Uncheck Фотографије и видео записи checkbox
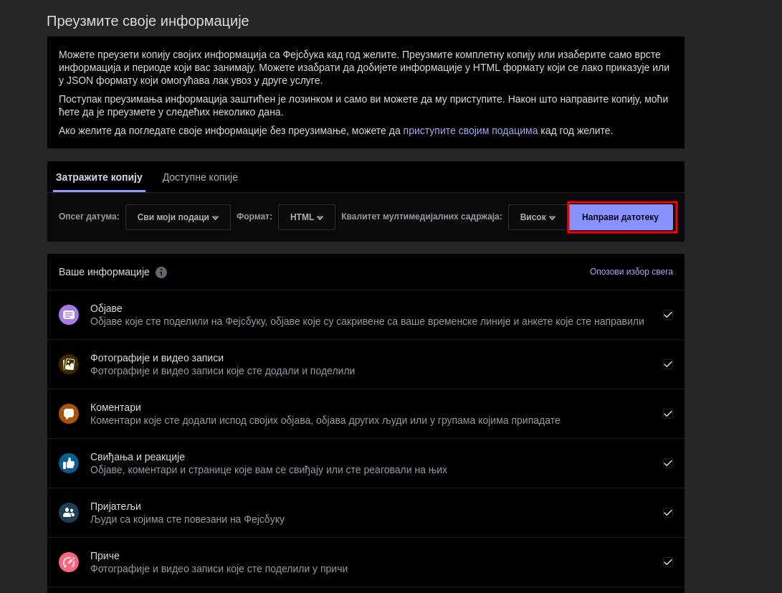Viewport: 782px width, 593px height. [x=668, y=364]
